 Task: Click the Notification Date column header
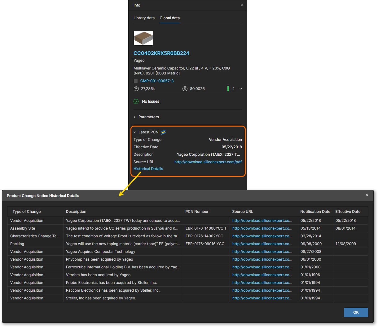coord(315,212)
